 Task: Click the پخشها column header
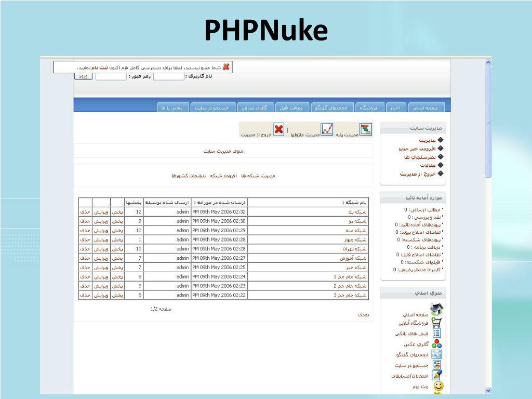134,203
